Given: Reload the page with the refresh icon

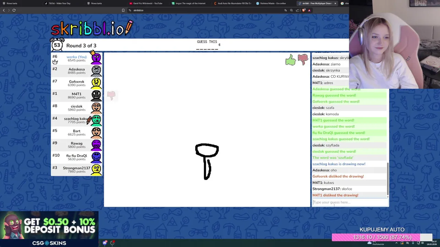Looking at the screenshot, I should click(x=14, y=10).
